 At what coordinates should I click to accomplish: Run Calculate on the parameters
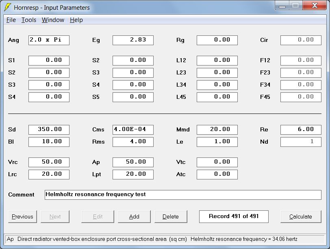(x=301, y=216)
